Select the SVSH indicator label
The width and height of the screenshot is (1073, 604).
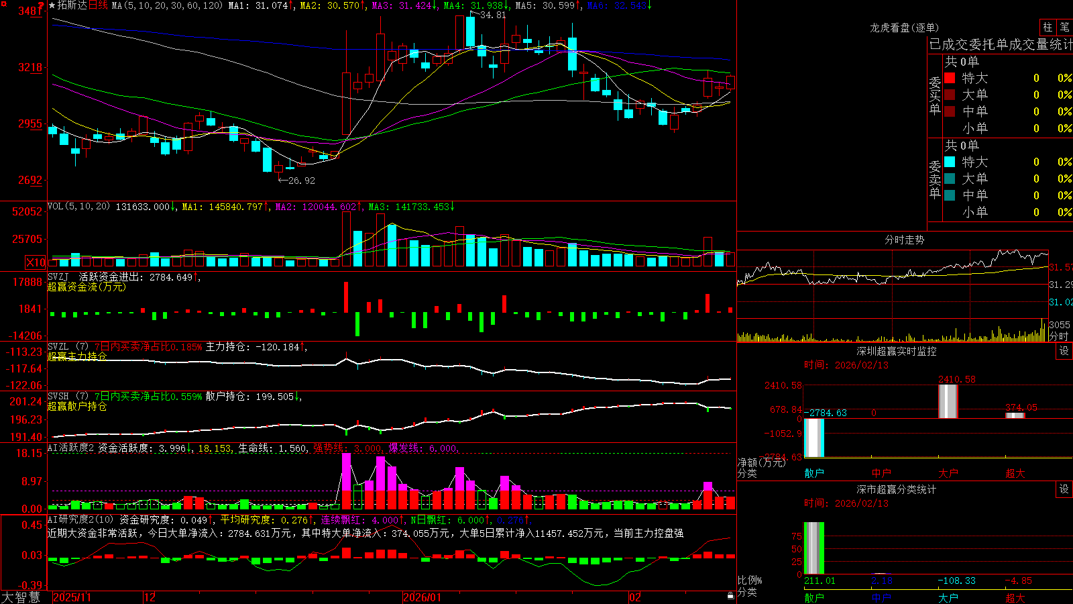[x=58, y=396]
